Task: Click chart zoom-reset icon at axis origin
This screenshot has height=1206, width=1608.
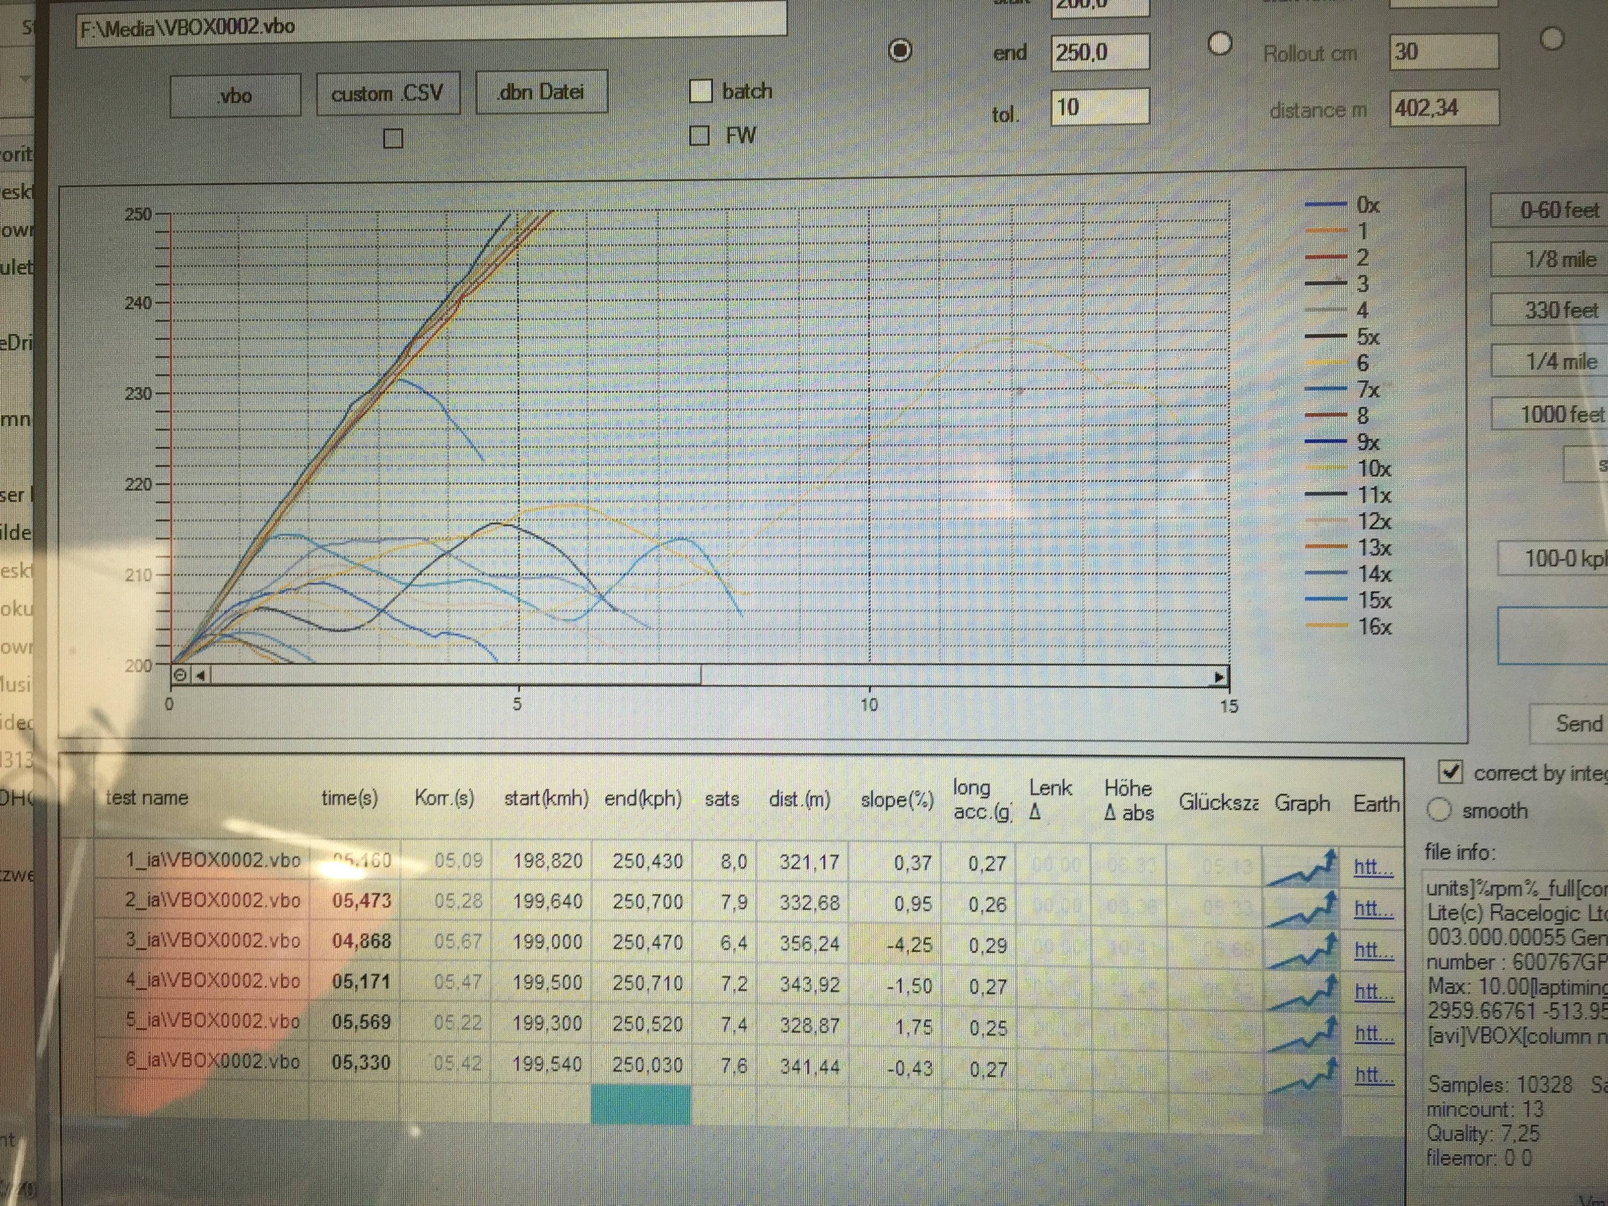Action: [x=179, y=674]
